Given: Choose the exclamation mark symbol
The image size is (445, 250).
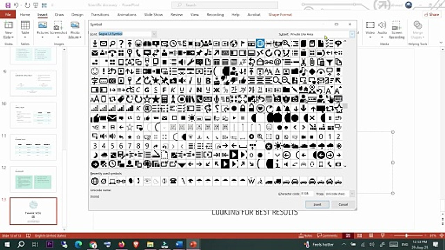Looking at the screenshot, I should pos(104,71).
